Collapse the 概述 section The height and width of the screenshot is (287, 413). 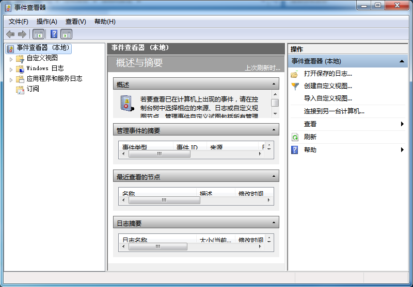[x=274, y=84]
